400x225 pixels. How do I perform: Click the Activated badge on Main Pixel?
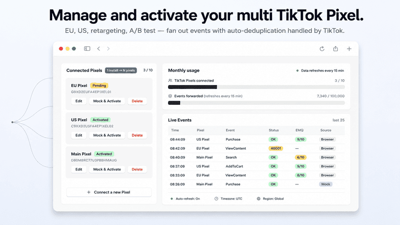coord(104,154)
